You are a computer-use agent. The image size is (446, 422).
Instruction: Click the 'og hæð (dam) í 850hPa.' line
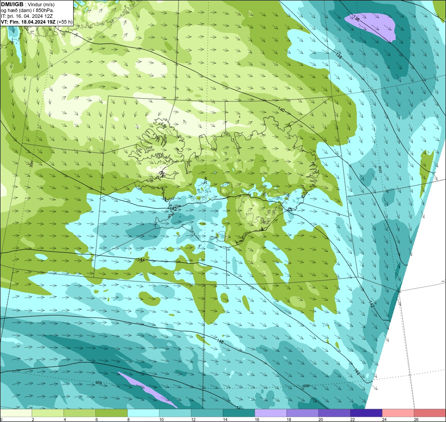pyautogui.click(x=27, y=11)
